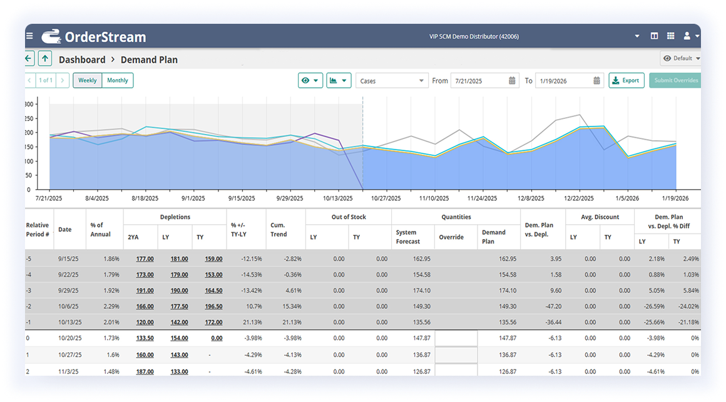Viewport: 726px width, 402px height.
Task: Click the user profile icon
Action: coord(687,36)
